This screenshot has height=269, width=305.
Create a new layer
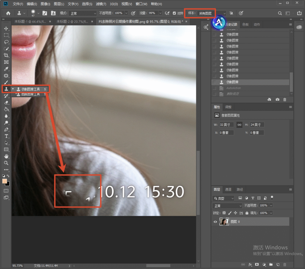pyautogui.click(x=278, y=265)
